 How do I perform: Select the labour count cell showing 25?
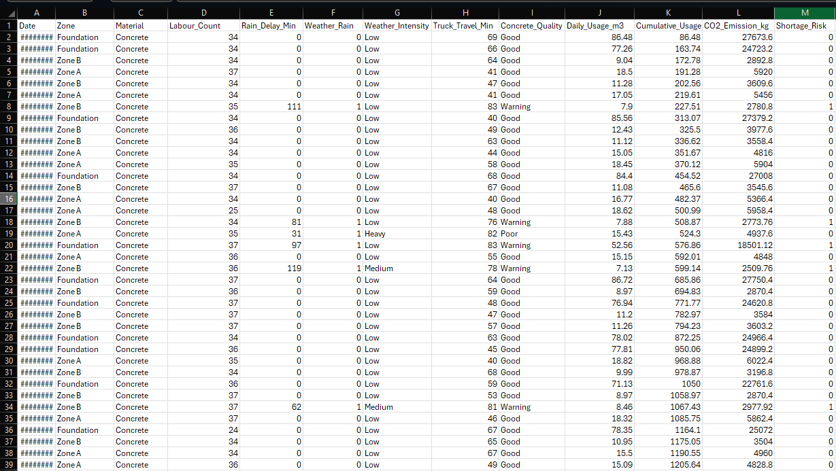203,211
